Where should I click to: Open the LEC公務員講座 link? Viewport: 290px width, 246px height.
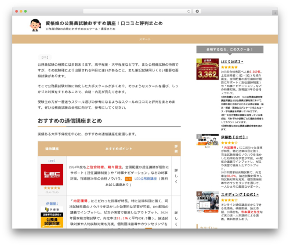tap(146, 179)
